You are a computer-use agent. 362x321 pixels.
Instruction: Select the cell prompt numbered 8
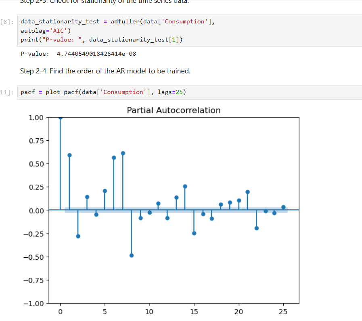pyautogui.click(x=8, y=21)
